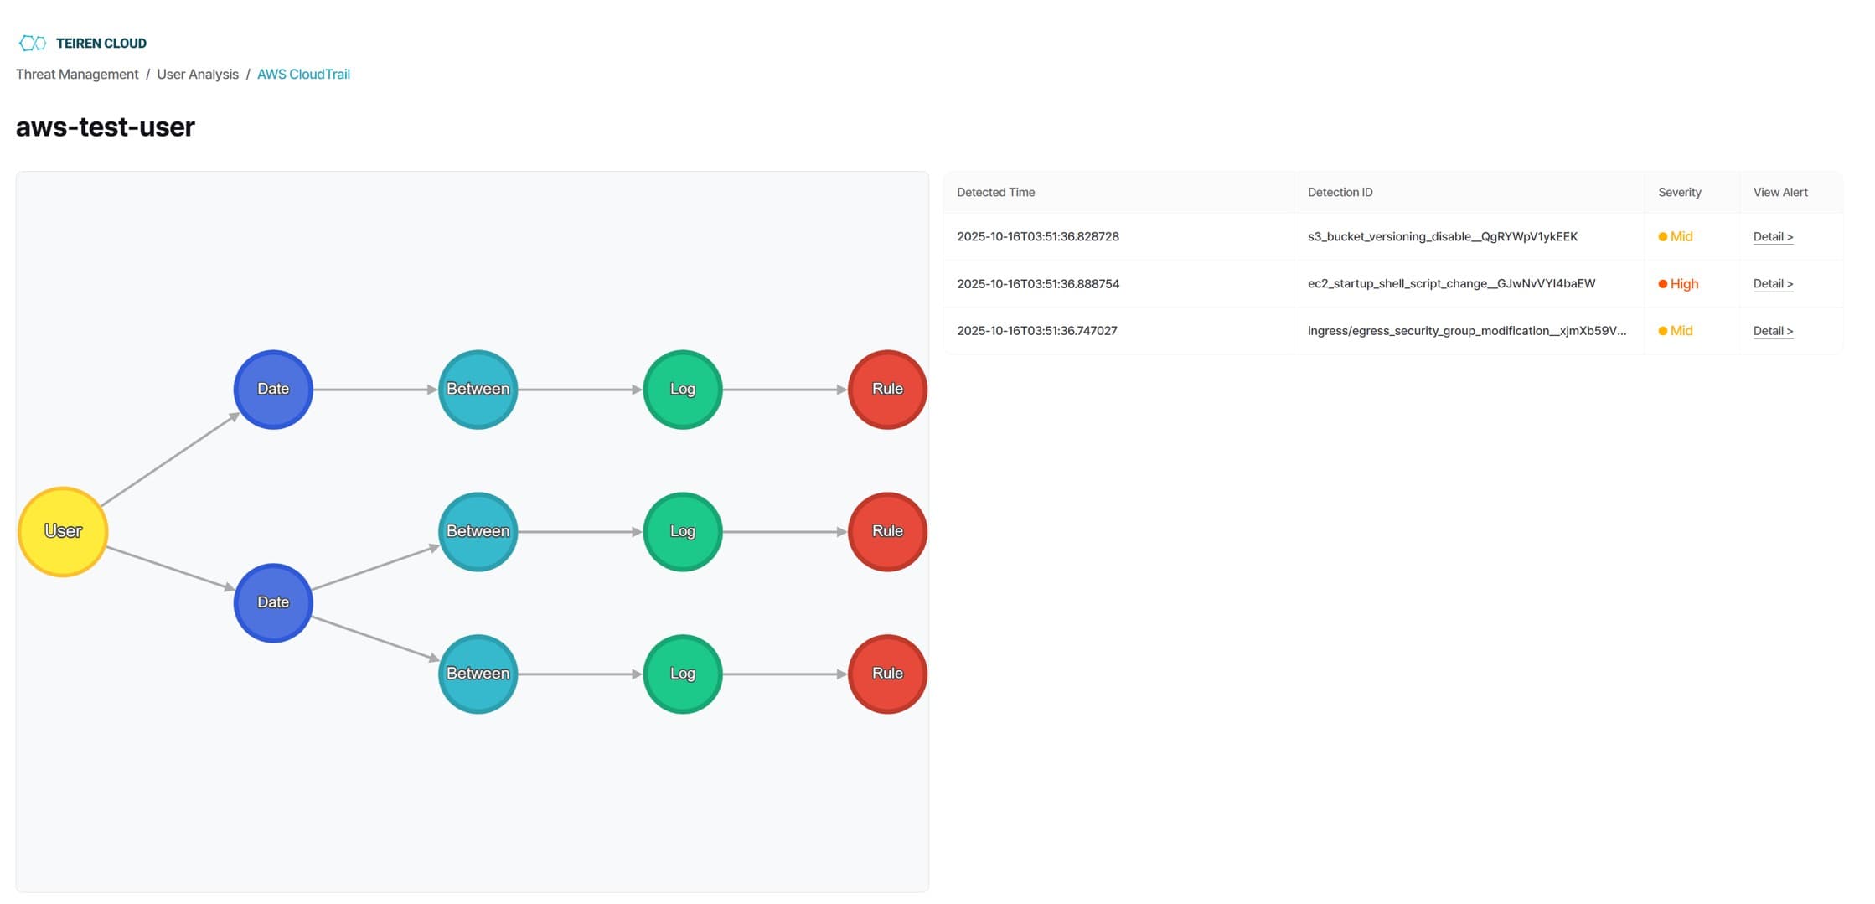The height and width of the screenshot is (904, 1875).
Task: Select the top Date node
Action: click(273, 388)
